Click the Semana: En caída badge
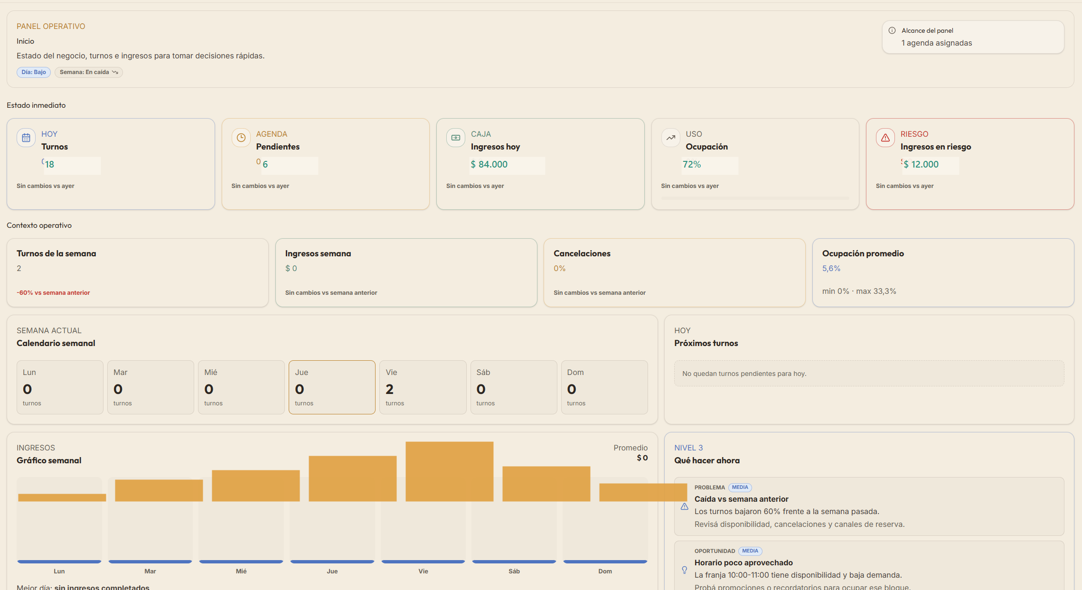 coord(89,72)
